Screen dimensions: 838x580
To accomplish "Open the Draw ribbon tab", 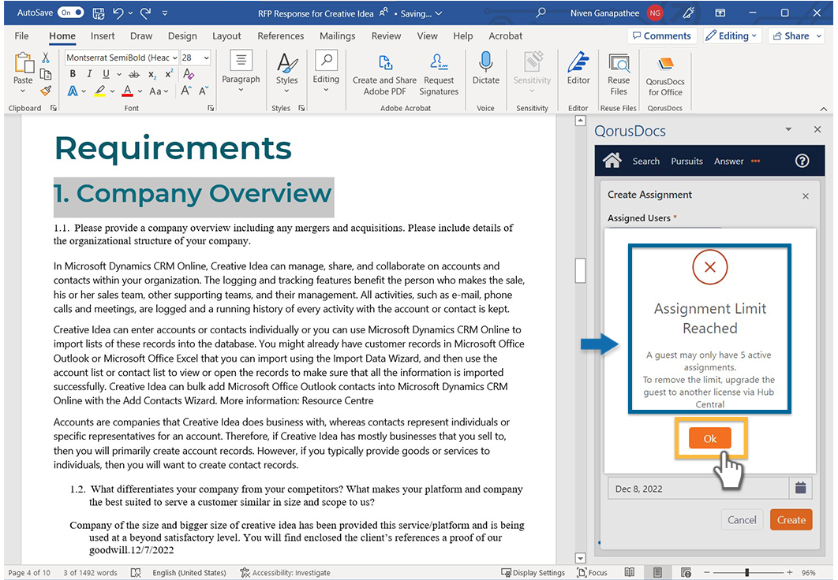I will coord(141,35).
